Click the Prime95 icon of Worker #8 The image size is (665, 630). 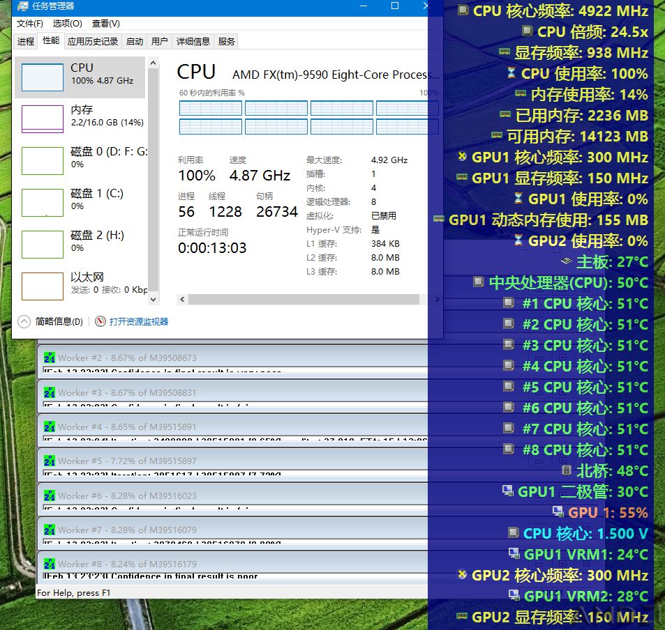pos(50,564)
